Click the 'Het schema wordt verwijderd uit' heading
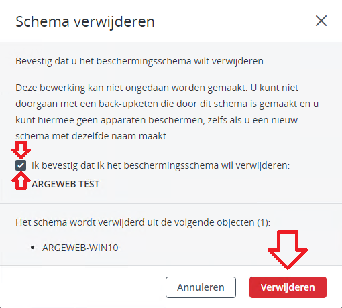This screenshot has height=308, width=342. 143,222
